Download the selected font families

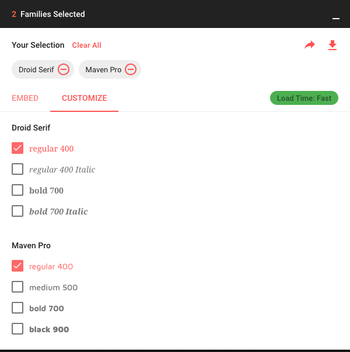coord(332,45)
